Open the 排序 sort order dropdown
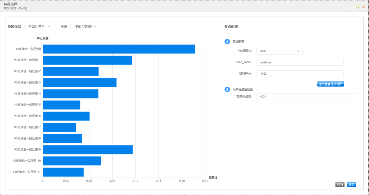The height and width of the screenshot is (195, 369). pos(85,27)
